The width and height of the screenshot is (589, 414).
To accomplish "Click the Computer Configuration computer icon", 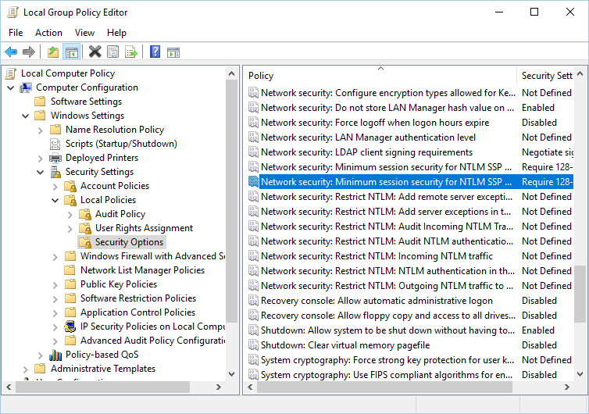I will (x=26, y=88).
